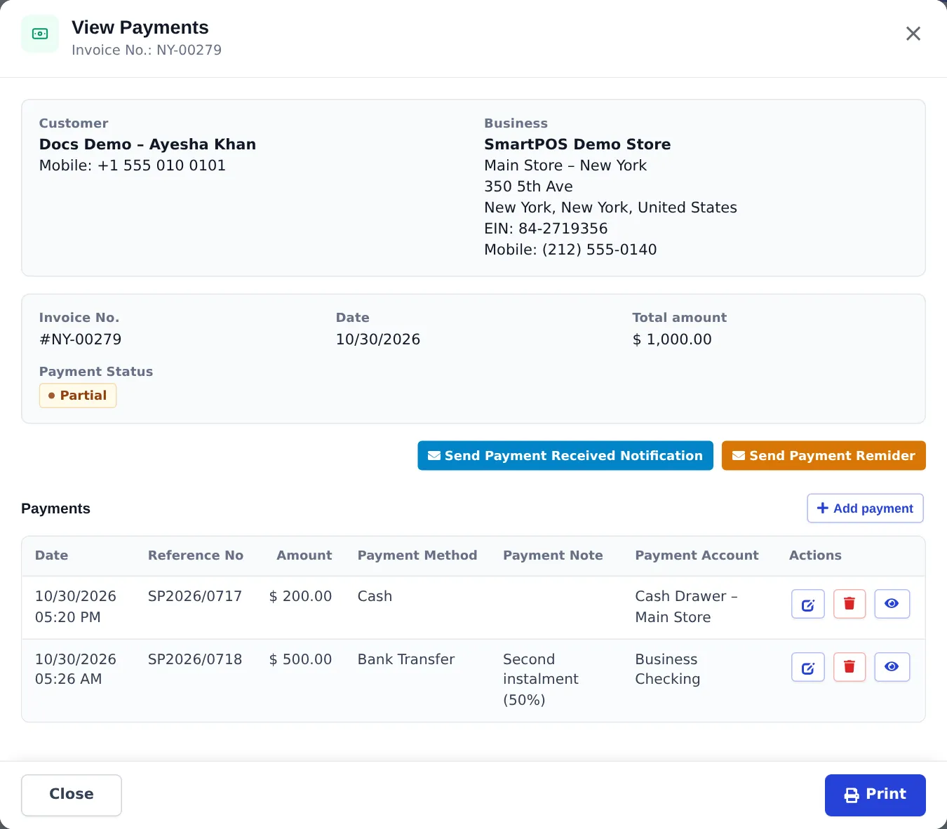Click business name SmartPOS Demo Store

[577, 144]
